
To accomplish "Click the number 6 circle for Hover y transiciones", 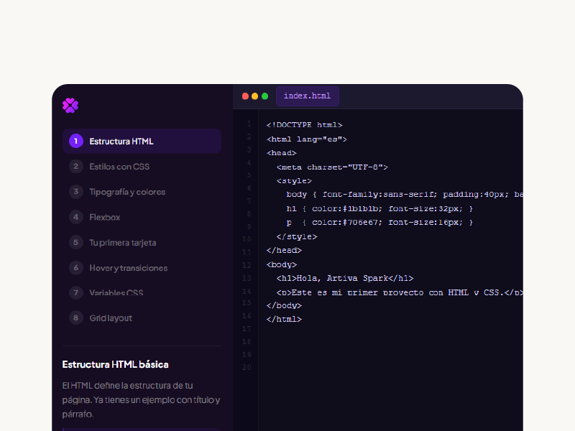I will [x=76, y=267].
